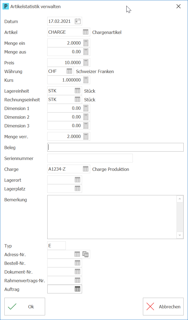Open the Rahmenvertrags-Nr. lookup icon
Viewport: 188px width, 320px height.
78,280
